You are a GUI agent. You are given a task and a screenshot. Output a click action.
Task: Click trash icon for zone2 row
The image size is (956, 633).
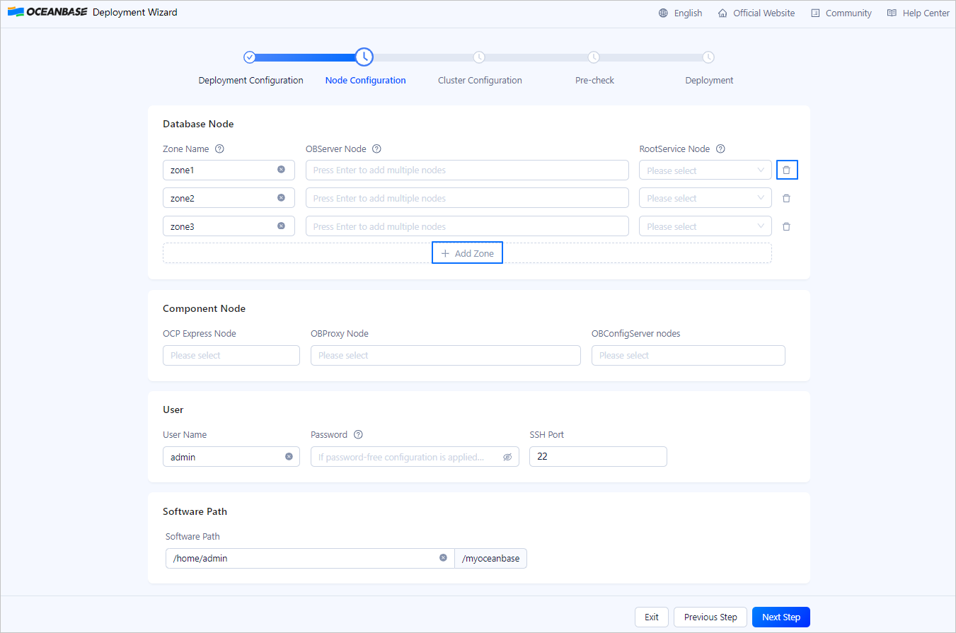point(786,199)
